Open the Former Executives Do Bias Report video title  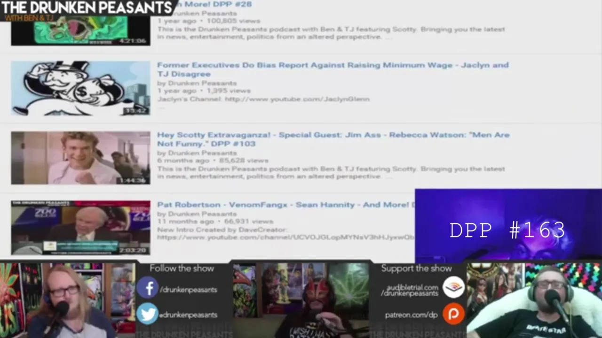tap(333, 69)
